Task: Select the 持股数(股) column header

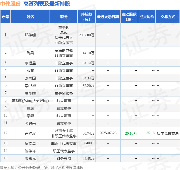Action: 87,17
